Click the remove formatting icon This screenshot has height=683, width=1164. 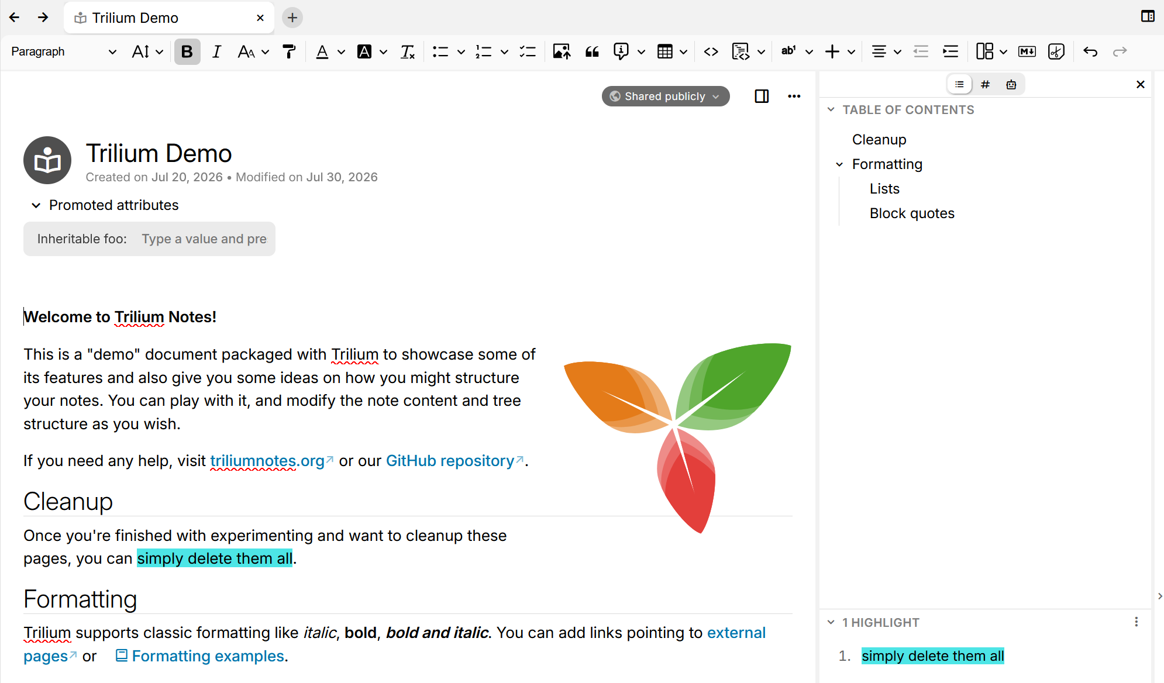point(408,51)
